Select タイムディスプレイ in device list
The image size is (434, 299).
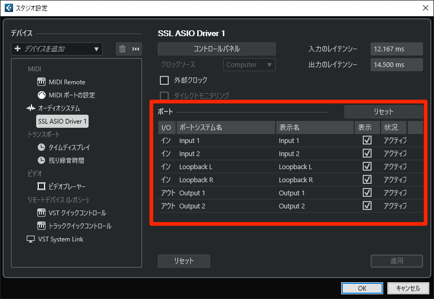69,148
